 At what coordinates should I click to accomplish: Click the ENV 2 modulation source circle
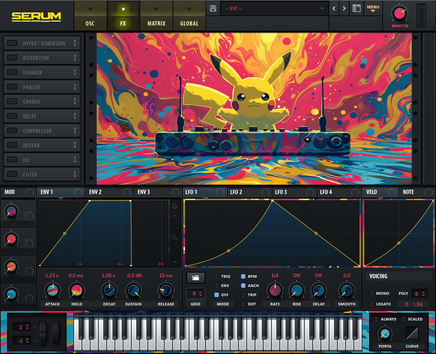coord(126,192)
